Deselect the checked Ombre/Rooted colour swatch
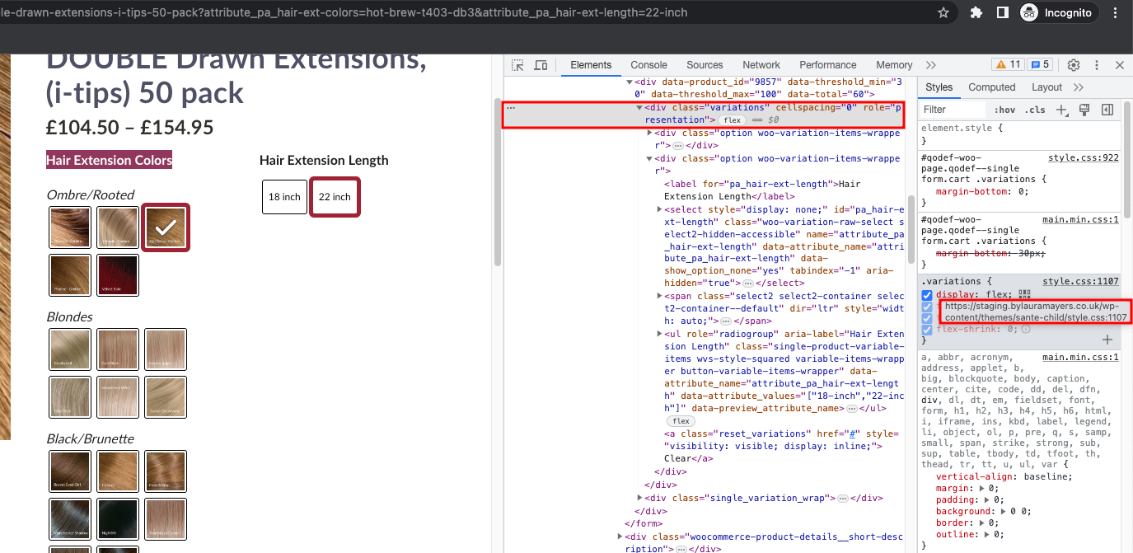Screen dimensions: 1133x553 click(x=166, y=227)
